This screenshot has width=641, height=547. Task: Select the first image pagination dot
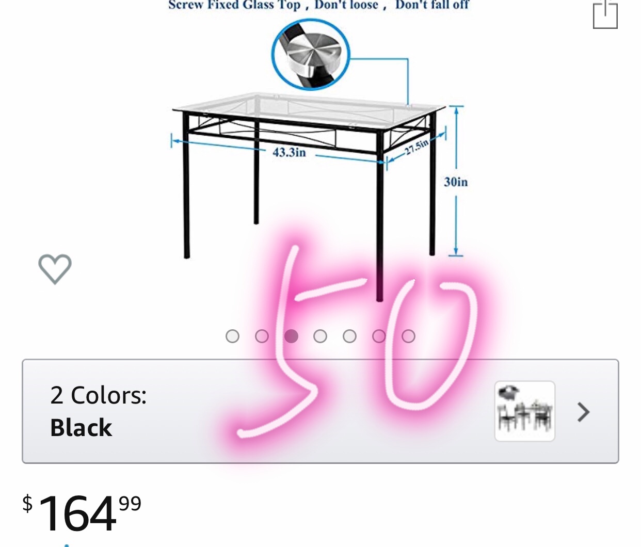(x=233, y=336)
